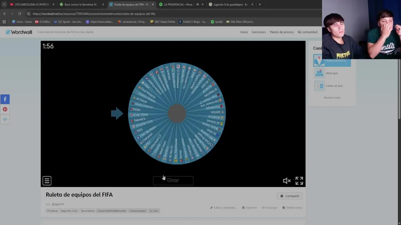Open Planes de precios page
401x225 pixels.
[282, 32]
